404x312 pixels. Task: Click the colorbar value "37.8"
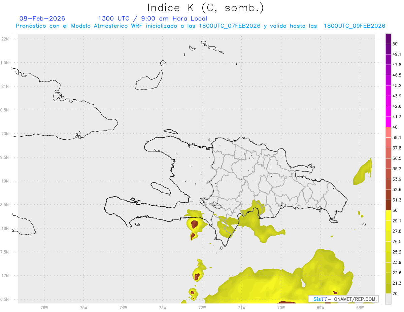click(397, 148)
